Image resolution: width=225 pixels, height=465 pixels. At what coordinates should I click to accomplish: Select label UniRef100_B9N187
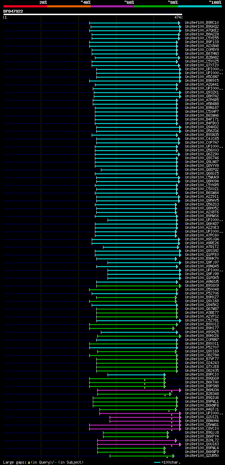pos(202,108)
